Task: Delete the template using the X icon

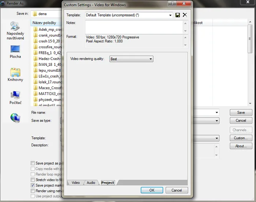Action: point(185,15)
